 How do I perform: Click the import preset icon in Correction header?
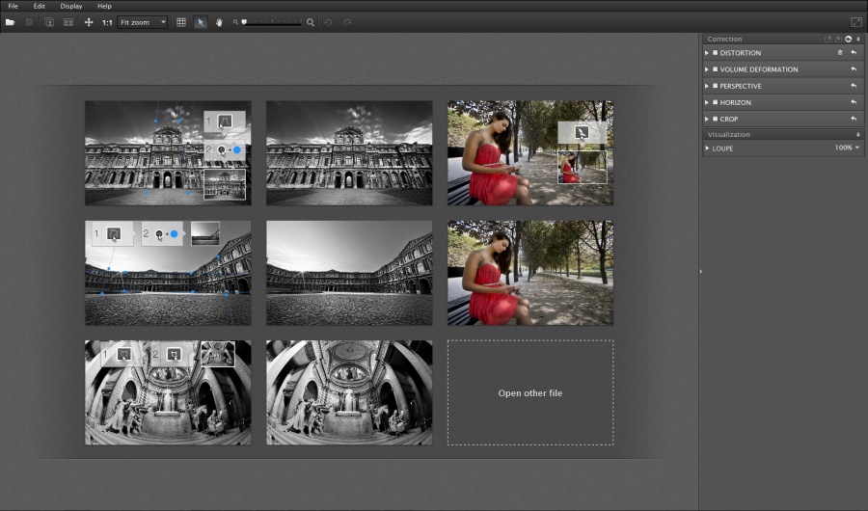(x=838, y=39)
